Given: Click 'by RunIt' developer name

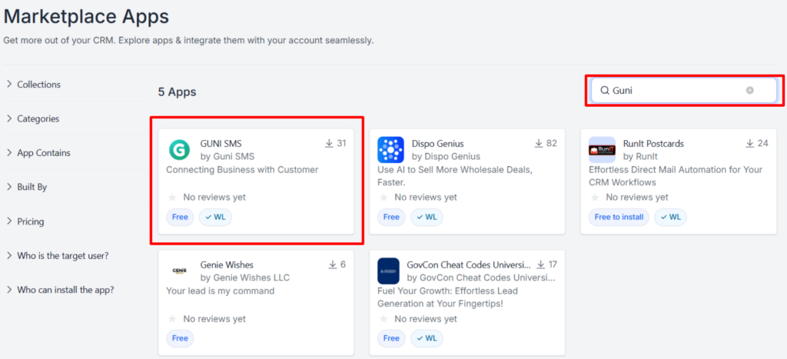Looking at the screenshot, I should pos(642,157).
